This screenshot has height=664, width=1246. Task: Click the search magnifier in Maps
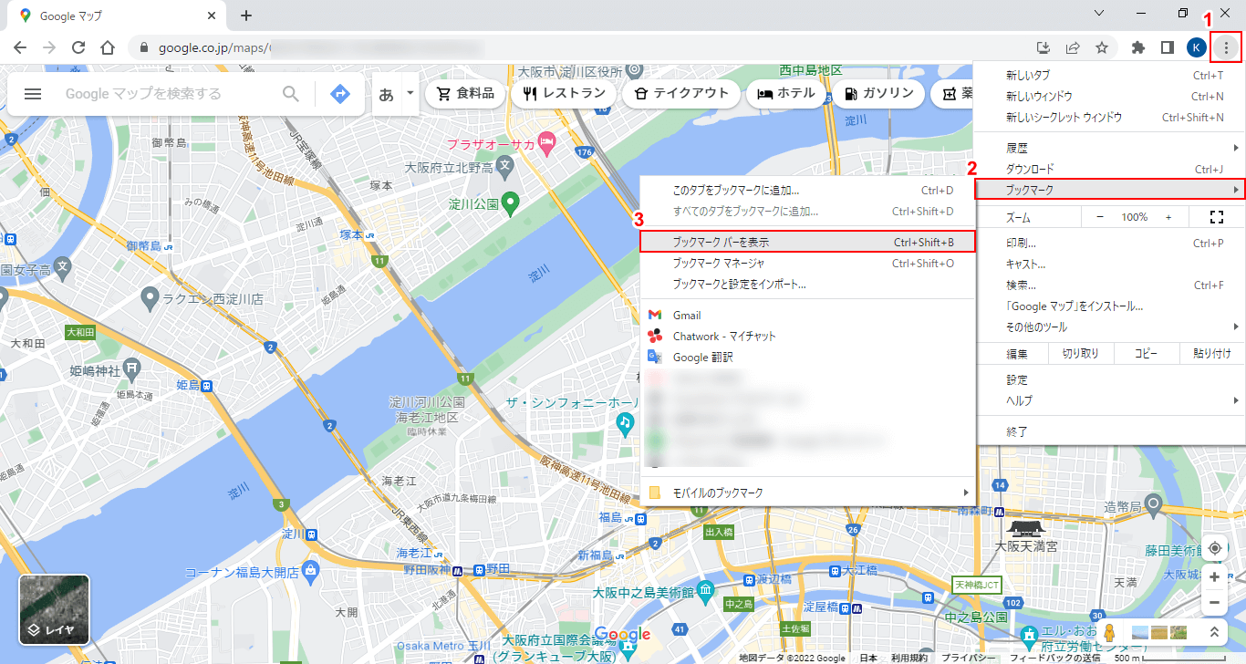pyautogui.click(x=291, y=93)
